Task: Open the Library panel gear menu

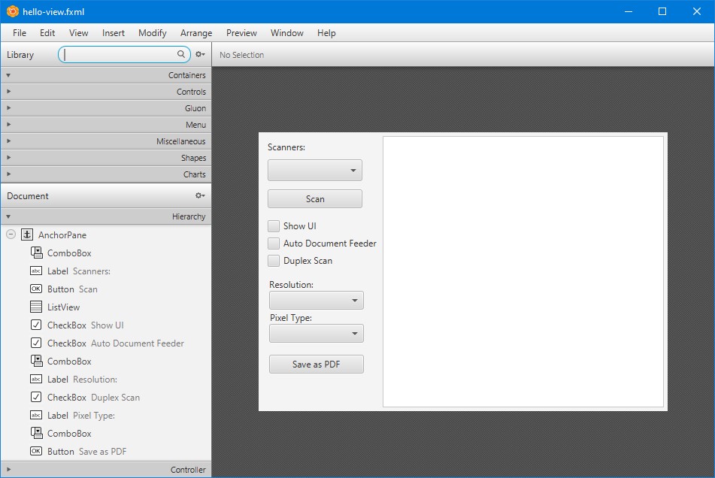Action: tap(200, 54)
